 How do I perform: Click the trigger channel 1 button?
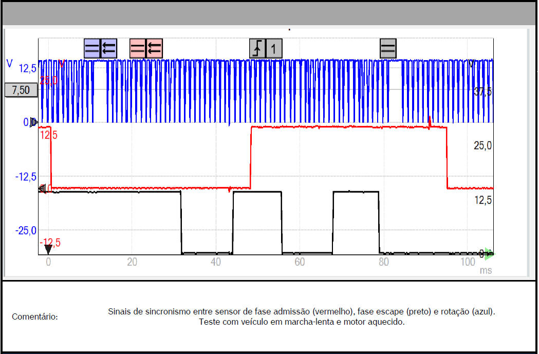coord(274,49)
